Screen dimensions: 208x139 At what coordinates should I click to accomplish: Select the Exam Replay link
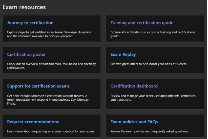pyautogui.click(x=123, y=54)
